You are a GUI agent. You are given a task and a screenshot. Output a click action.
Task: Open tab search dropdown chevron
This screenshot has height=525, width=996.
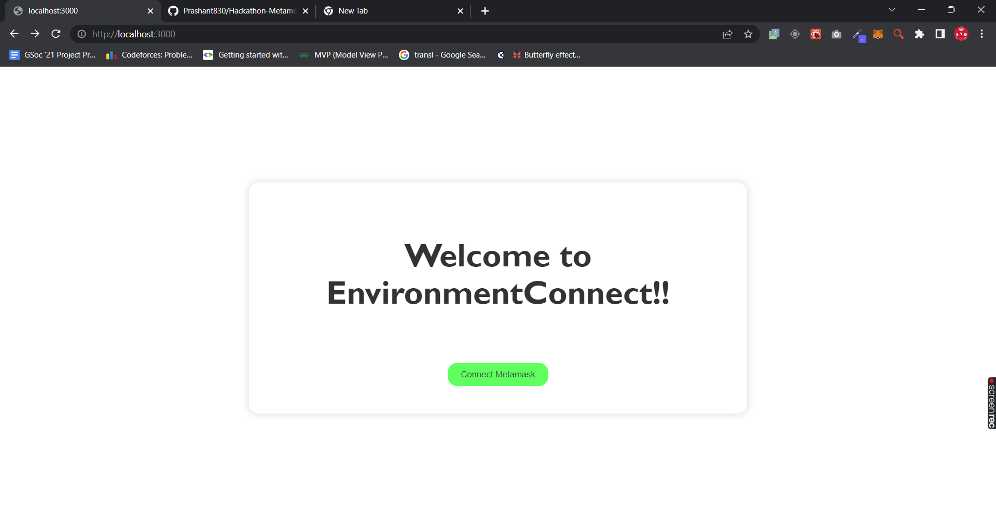pyautogui.click(x=892, y=10)
